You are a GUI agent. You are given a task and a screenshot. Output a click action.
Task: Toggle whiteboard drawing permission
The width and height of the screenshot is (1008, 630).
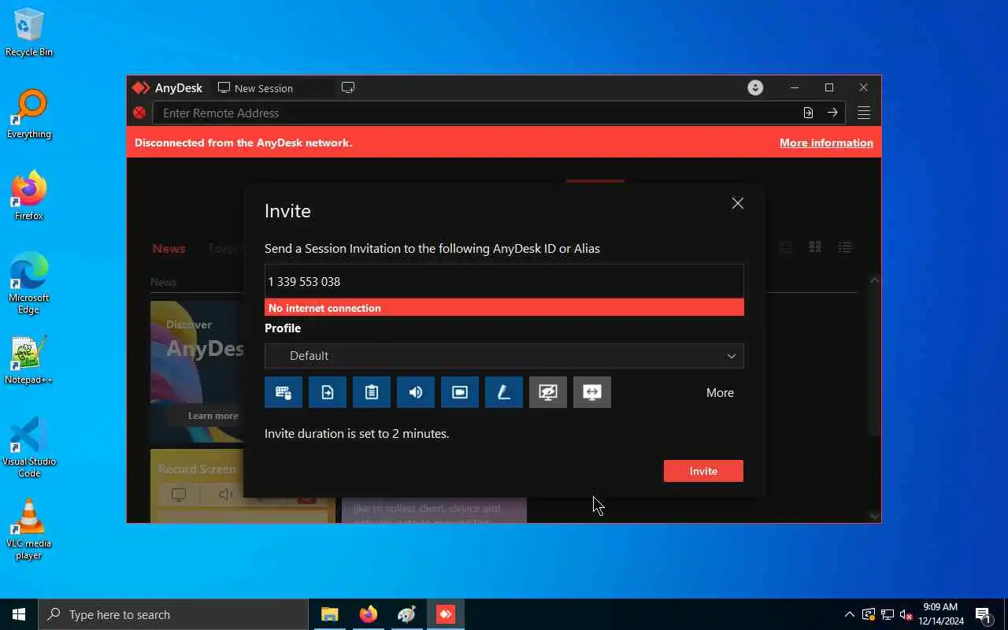504,392
